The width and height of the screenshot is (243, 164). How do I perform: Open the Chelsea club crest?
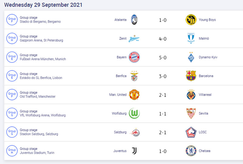pos(191,151)
